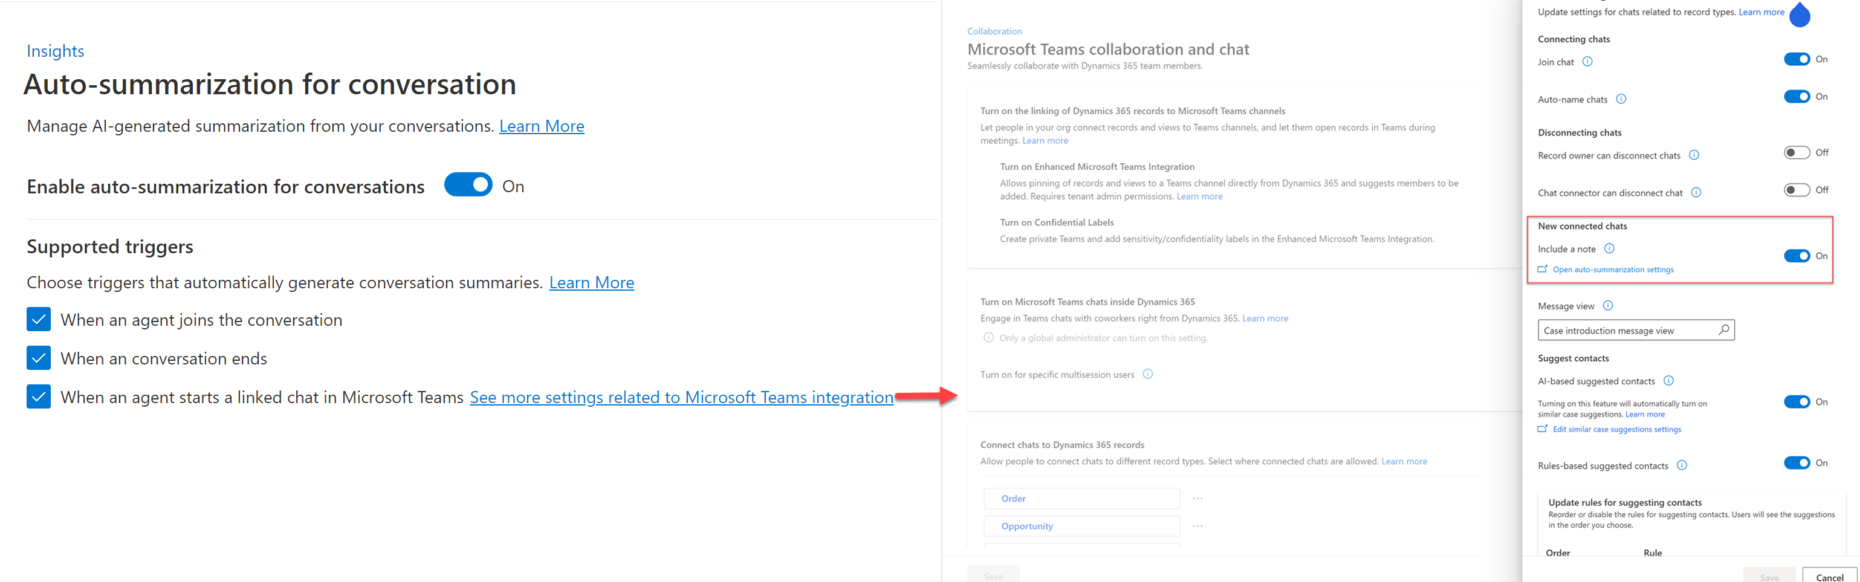Open Learn More link under Auto-summarization heading
Viewport: 1860px width, 582px height.
[x=542, y=126]
